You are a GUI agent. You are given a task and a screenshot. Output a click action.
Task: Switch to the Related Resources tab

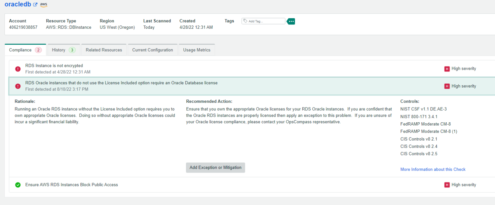tap(104, 50)
